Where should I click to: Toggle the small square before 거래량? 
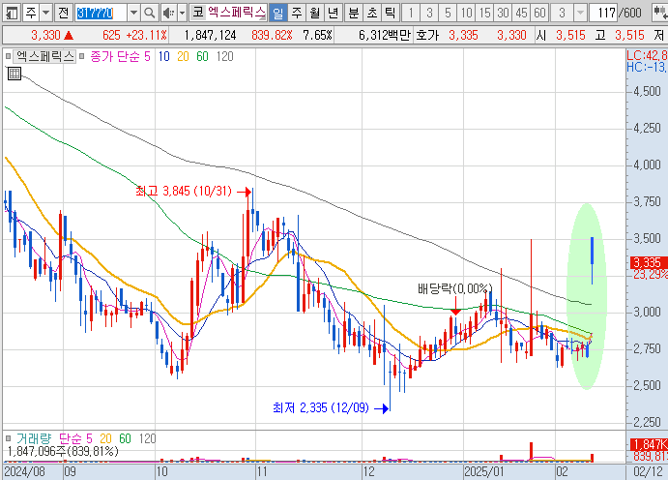pos(8,438)
